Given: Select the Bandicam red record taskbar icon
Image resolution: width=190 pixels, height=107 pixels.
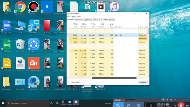Looking at the screenshot, I should point(64,102).
